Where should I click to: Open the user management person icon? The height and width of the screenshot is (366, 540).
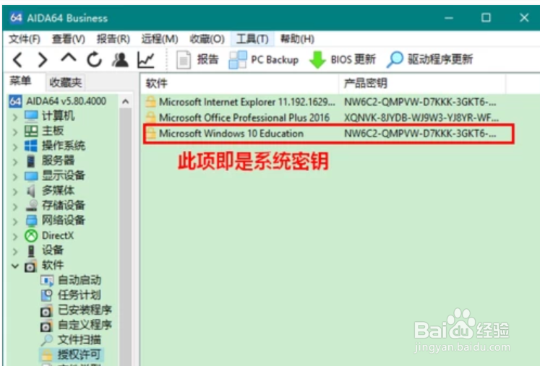pos(120,59)
